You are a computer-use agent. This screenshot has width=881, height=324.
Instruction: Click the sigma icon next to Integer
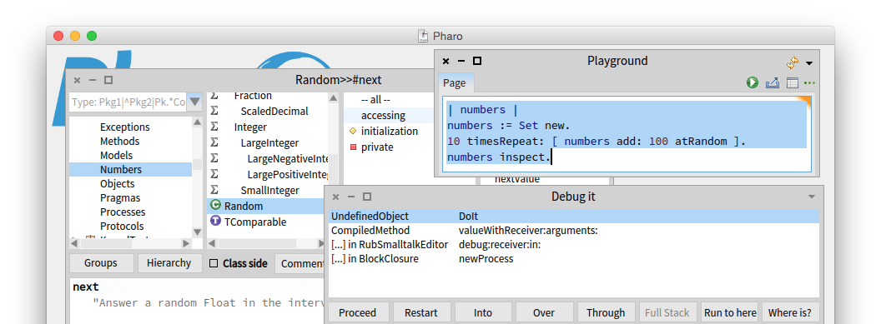[214, 127]
